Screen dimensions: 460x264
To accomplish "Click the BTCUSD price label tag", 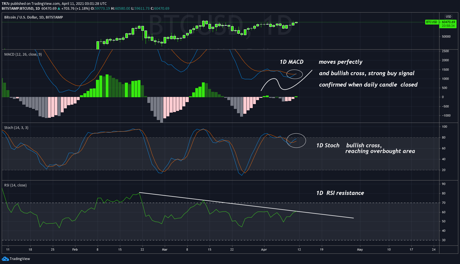I will [x=431, y=22].
